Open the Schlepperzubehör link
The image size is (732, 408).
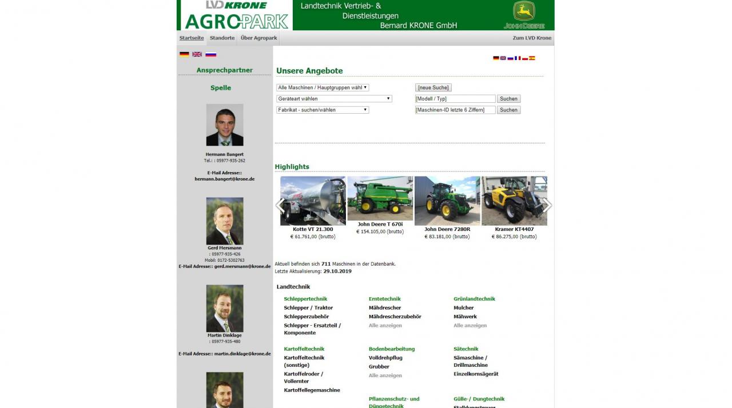[x=307, y=317]
